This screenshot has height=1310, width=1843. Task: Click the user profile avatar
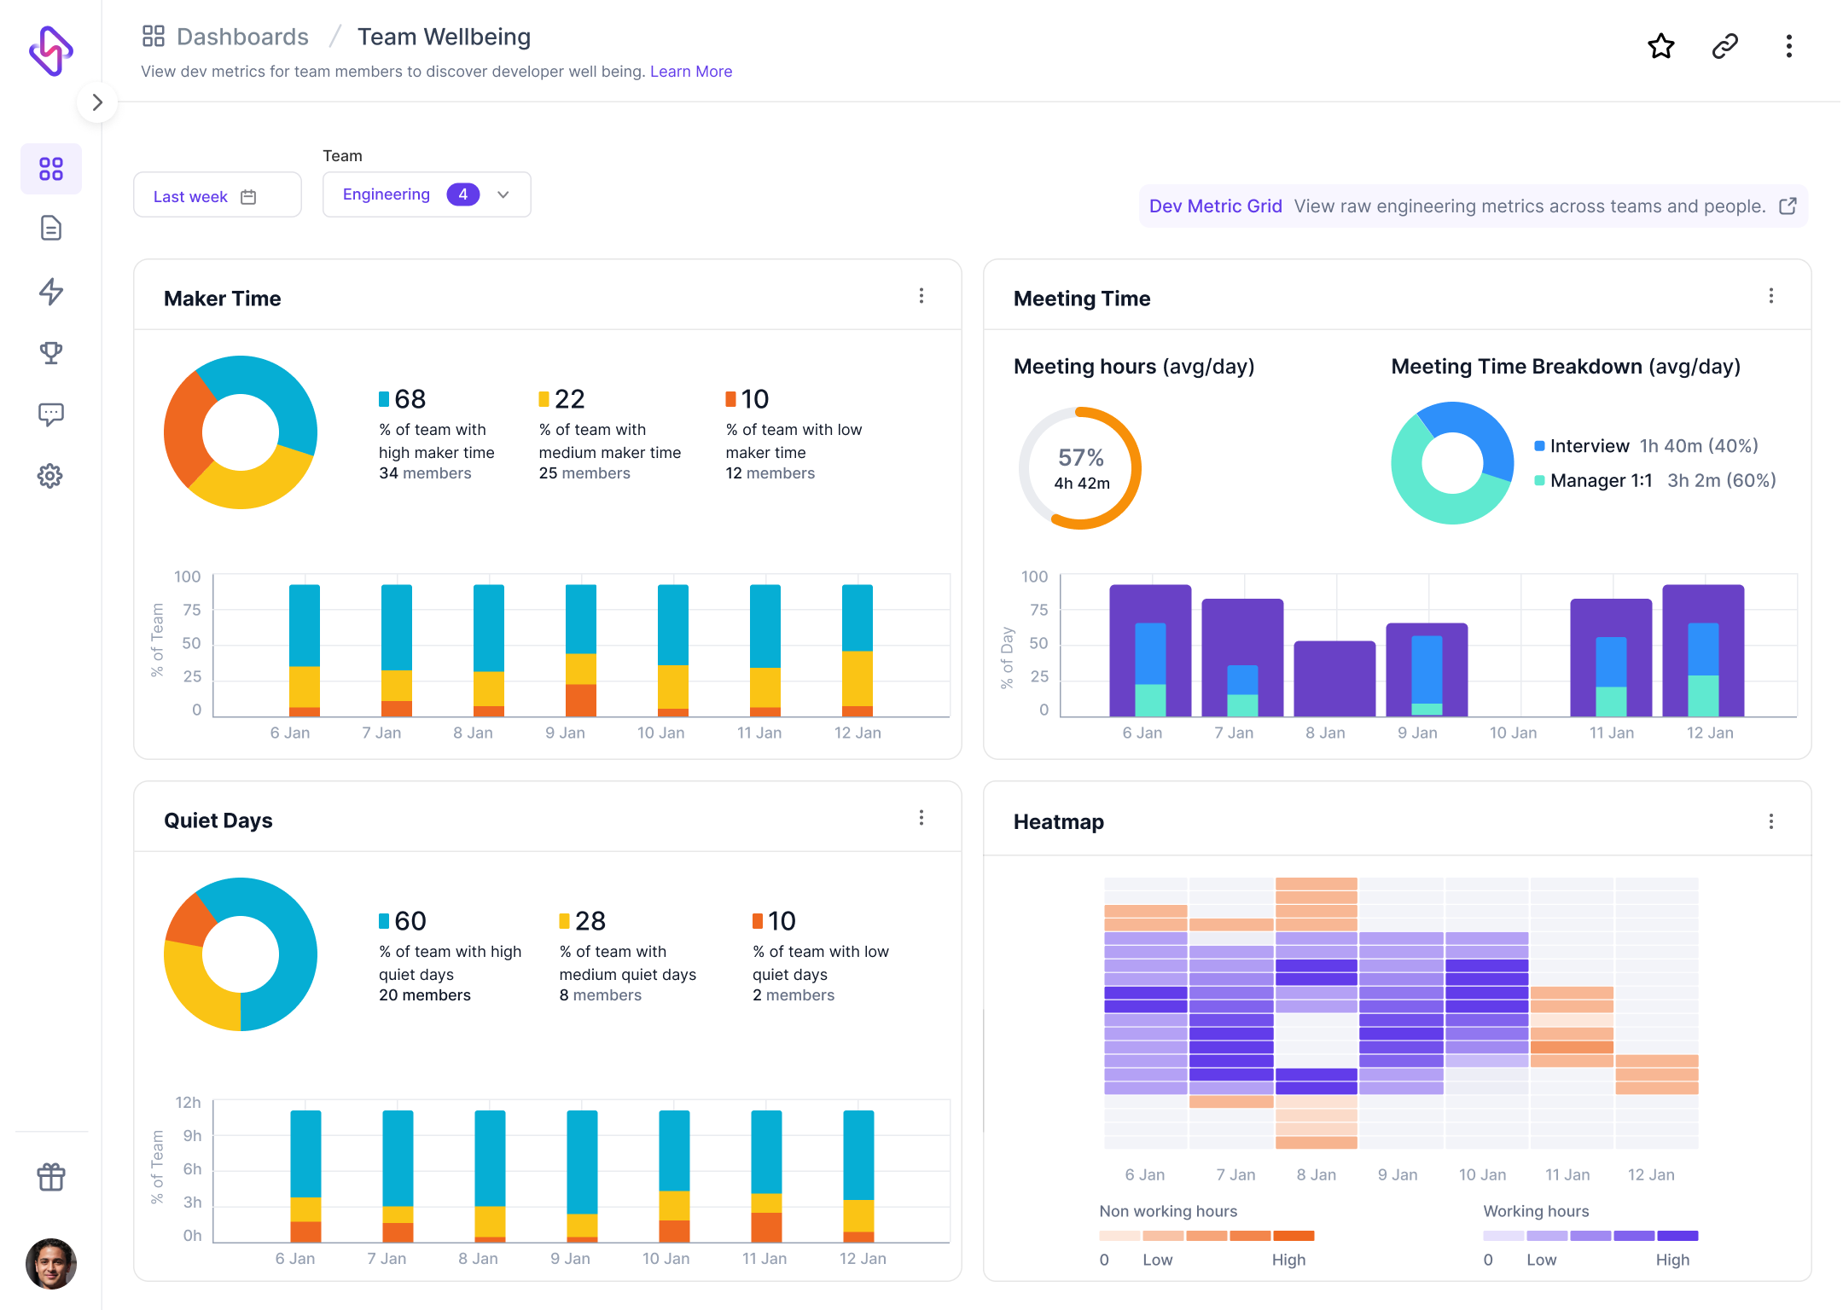click(x=51, y=1263)
